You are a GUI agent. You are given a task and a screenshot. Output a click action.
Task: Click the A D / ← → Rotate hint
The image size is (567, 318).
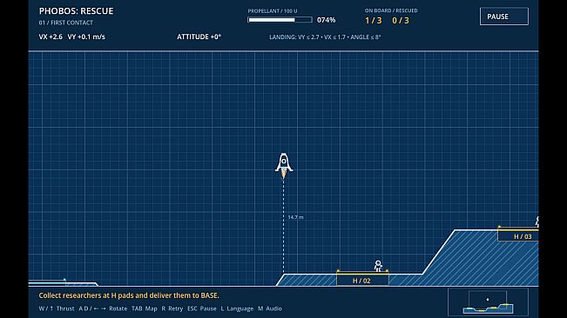tap(103, 308)
